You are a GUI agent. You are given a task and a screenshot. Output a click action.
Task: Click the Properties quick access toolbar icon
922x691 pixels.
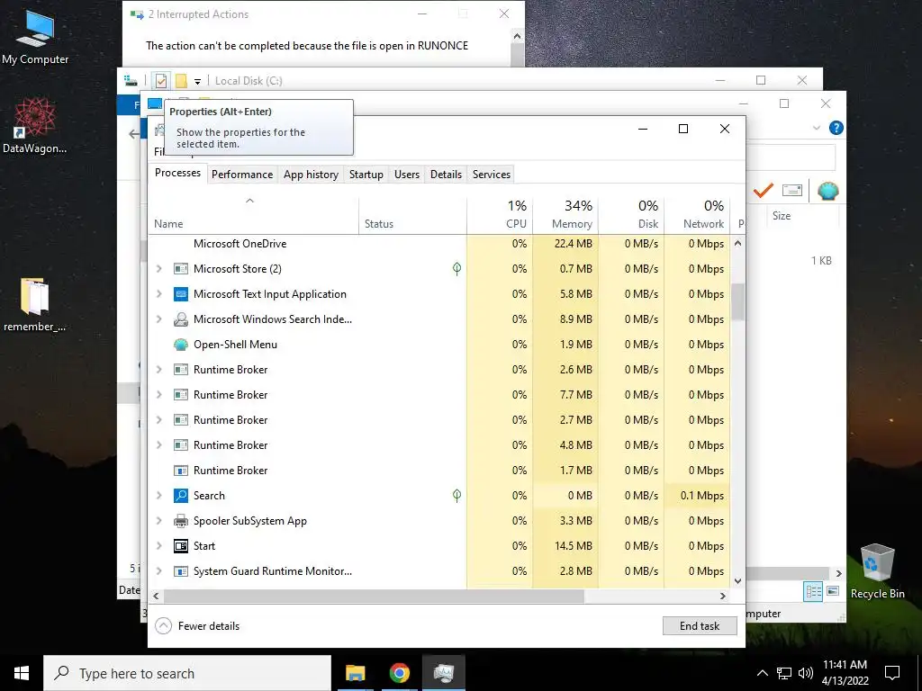coord(161,80)
